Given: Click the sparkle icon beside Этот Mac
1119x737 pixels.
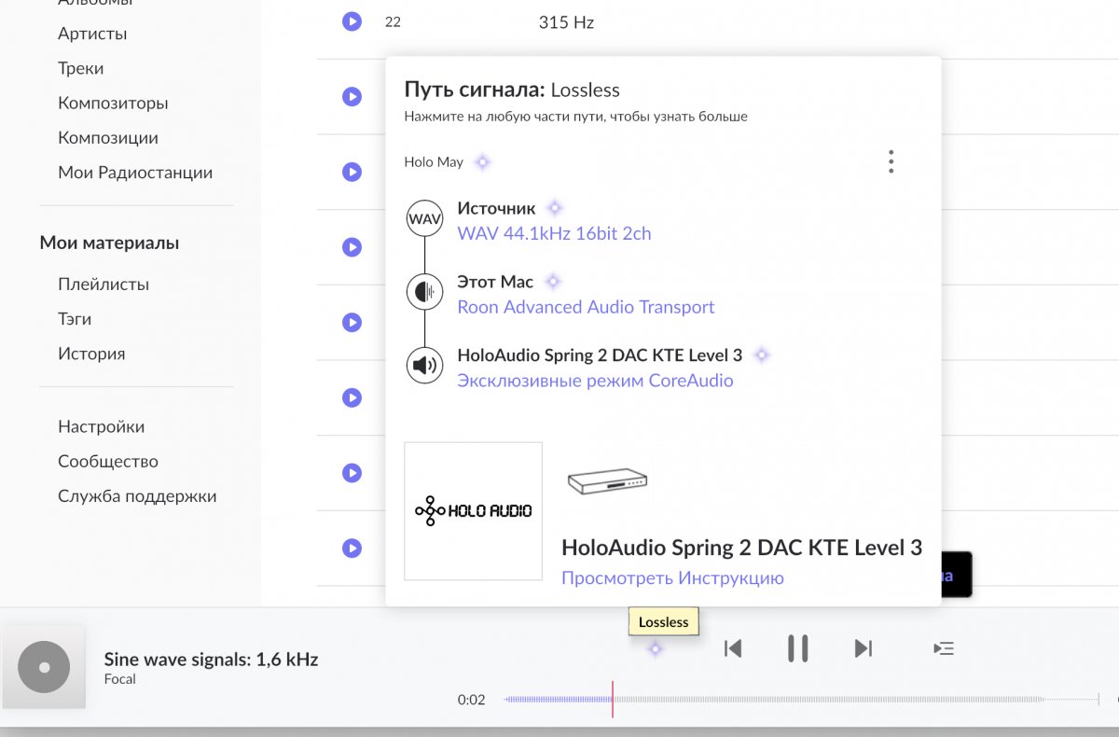Looking at the screenshot, I should pyautogui.click(x=552, y=281).
